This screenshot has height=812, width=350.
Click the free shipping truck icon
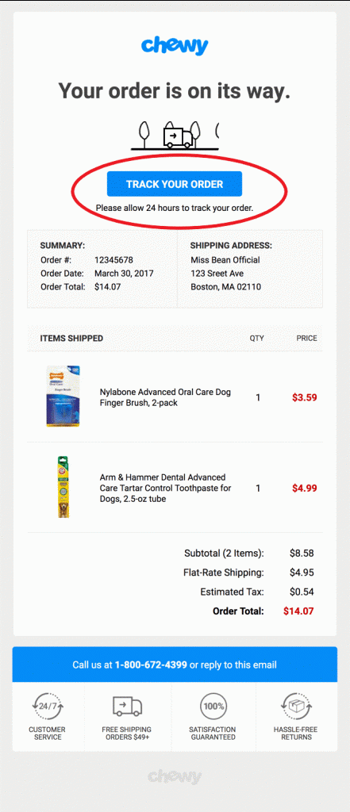click(128, 705)
